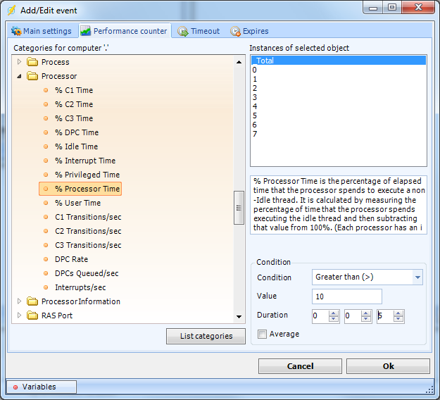The image size is (440, 400).
Task: Select the % C3 Time counter
Action: click(x=74, y=118)
